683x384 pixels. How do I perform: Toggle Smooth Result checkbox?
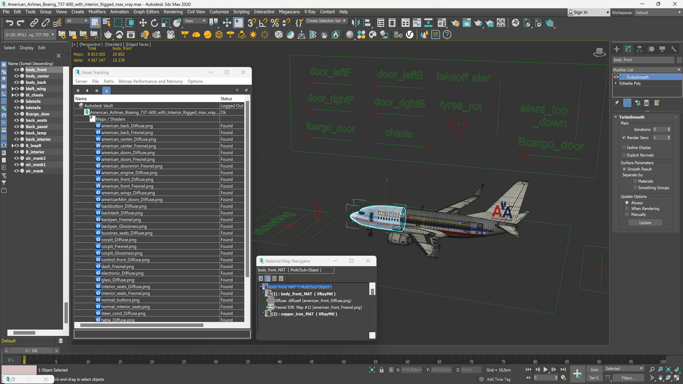pyautogui.click(x=624, y=169)
